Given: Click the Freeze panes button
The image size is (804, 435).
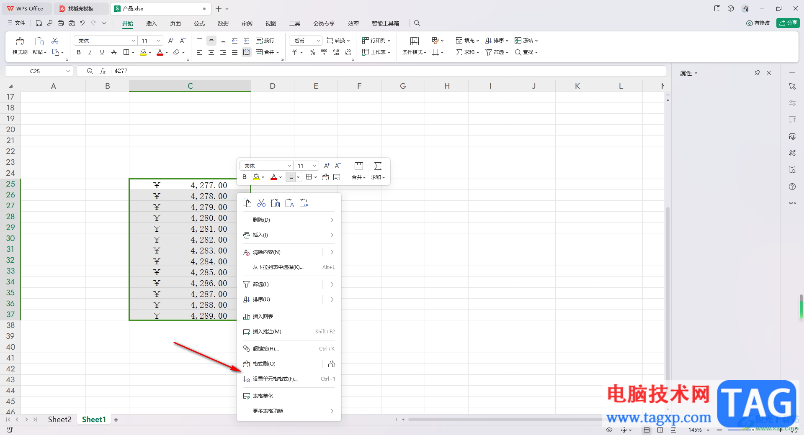Looking at the screenshot, I should click(x=526, y=41).
